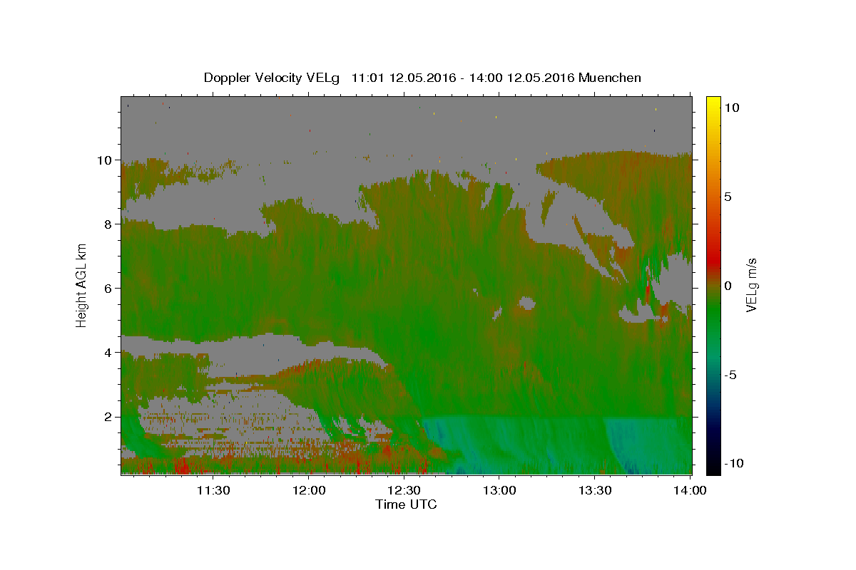Screen dimensions: 856x570
Task: Click the colorbar label 0
Action: [x=728, y=286]
